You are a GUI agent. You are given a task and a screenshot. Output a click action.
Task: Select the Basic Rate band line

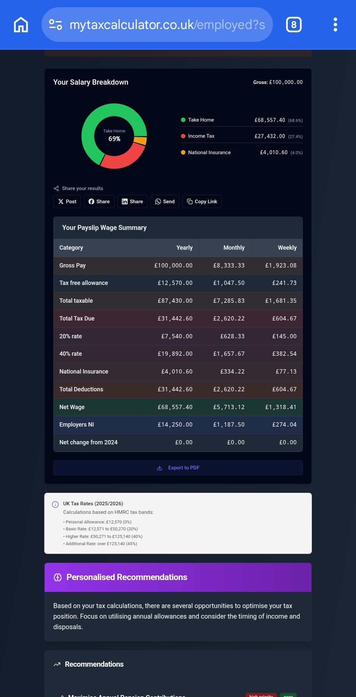point(101,529)
